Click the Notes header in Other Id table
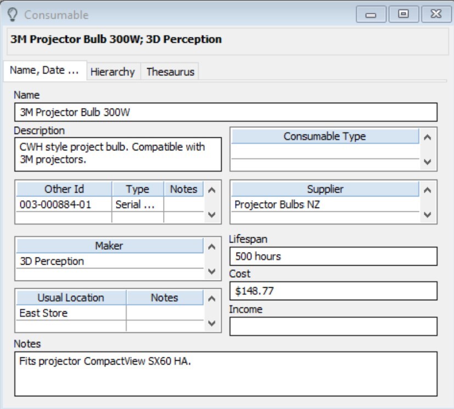 point(183,189)
